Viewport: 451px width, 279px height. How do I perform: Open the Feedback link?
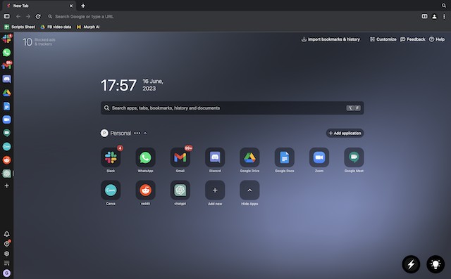413,39
